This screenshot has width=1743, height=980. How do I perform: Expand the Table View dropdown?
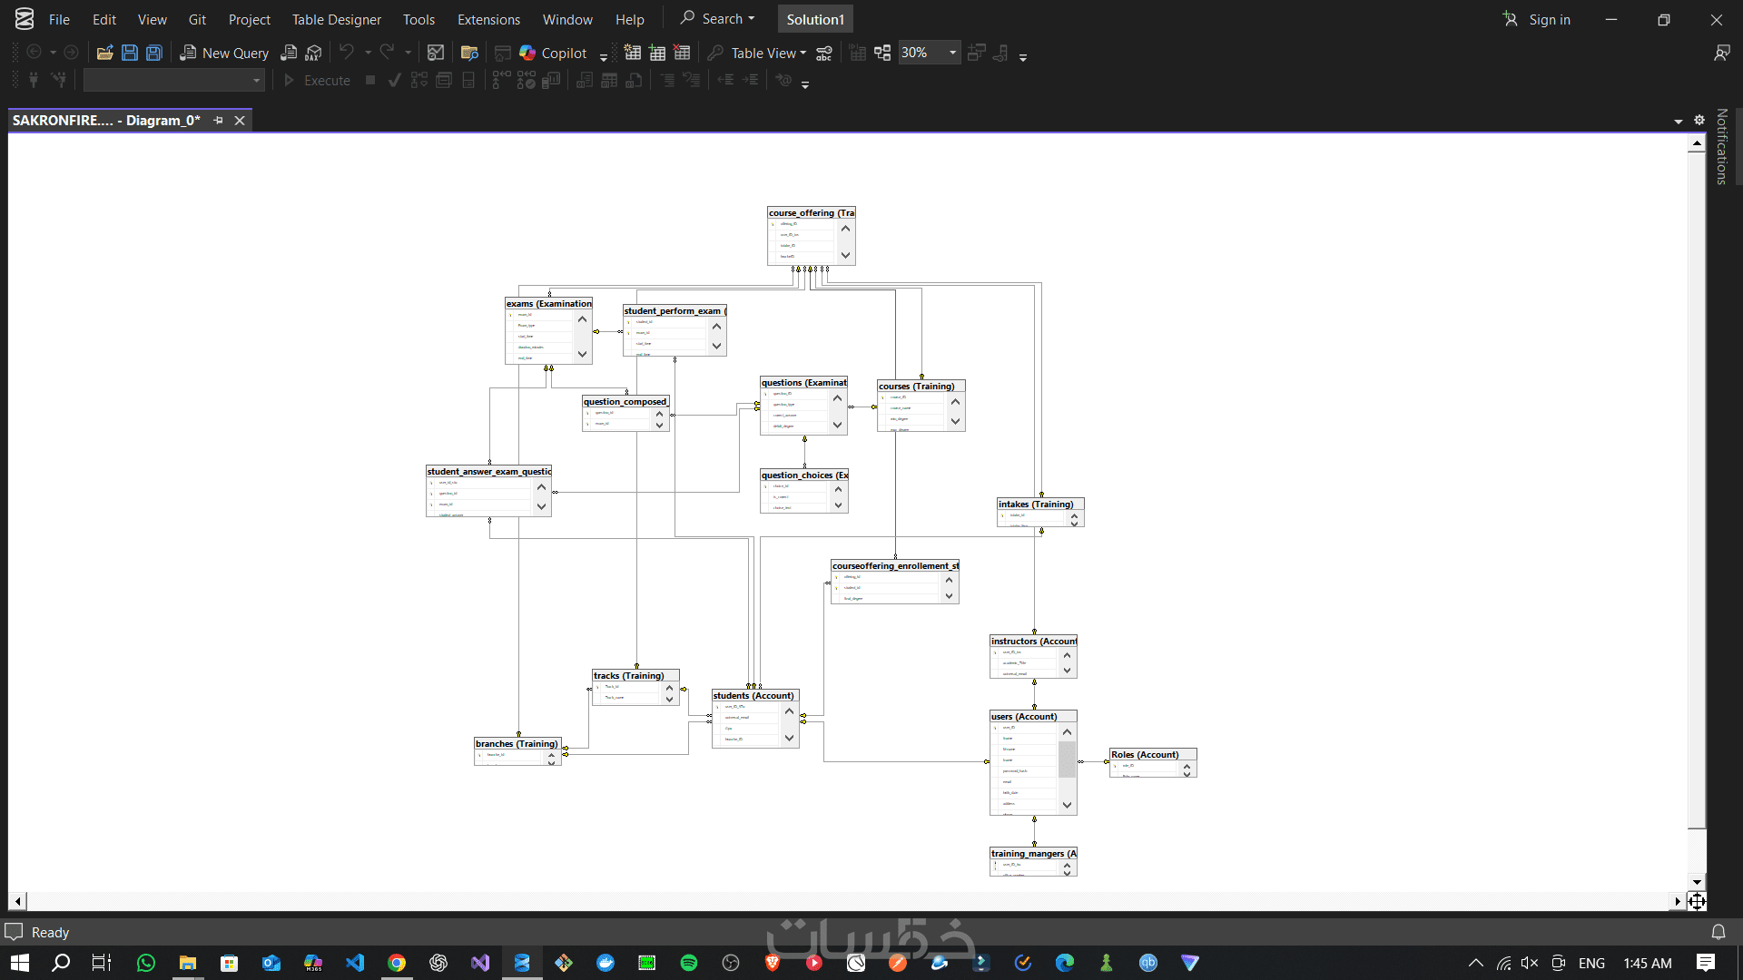(768, 53)
